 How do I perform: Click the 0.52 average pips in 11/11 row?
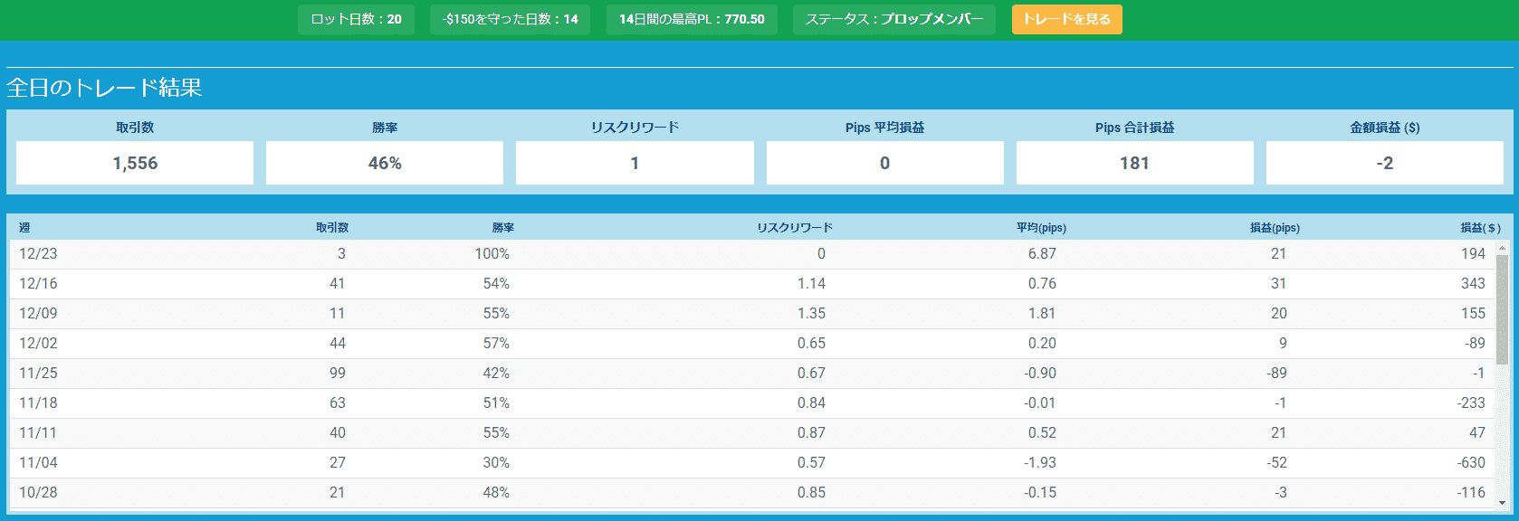click(x=1042, y=433)
